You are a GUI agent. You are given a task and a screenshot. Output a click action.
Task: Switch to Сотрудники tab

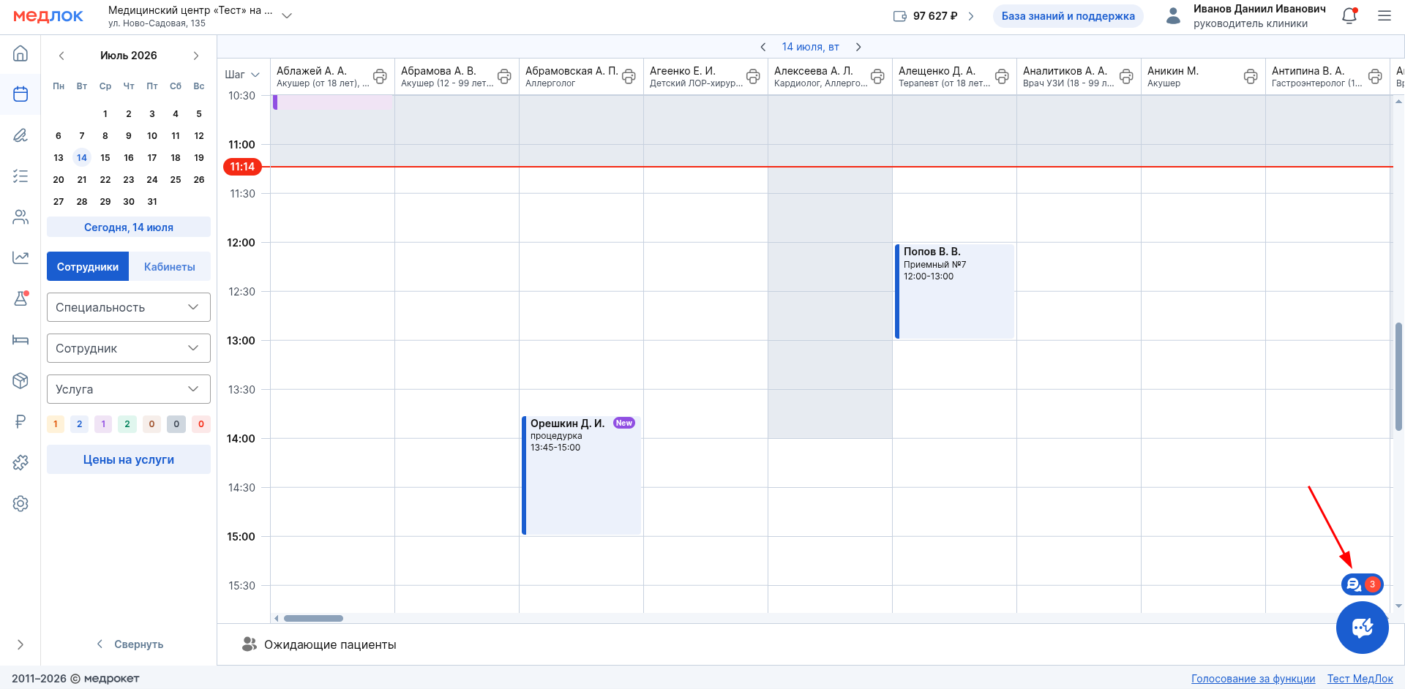[88, 266]
